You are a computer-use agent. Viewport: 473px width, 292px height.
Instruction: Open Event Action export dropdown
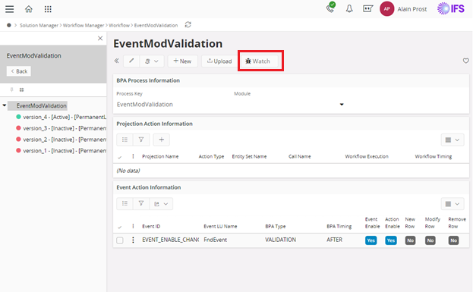(161, 204)
